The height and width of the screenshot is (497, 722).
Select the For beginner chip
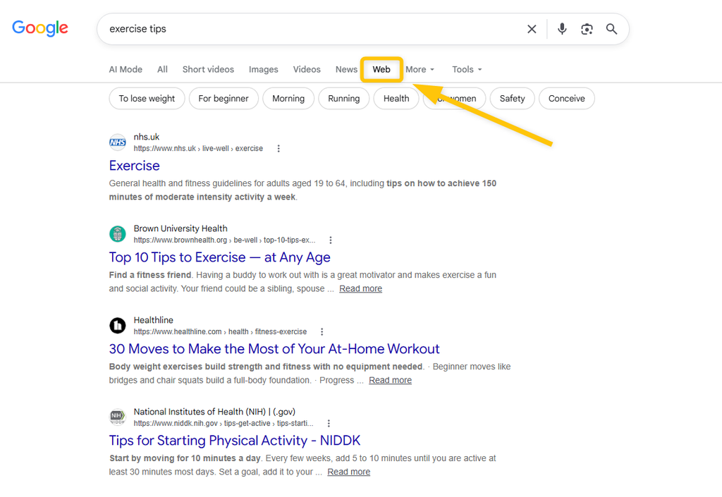coord(224,99)
